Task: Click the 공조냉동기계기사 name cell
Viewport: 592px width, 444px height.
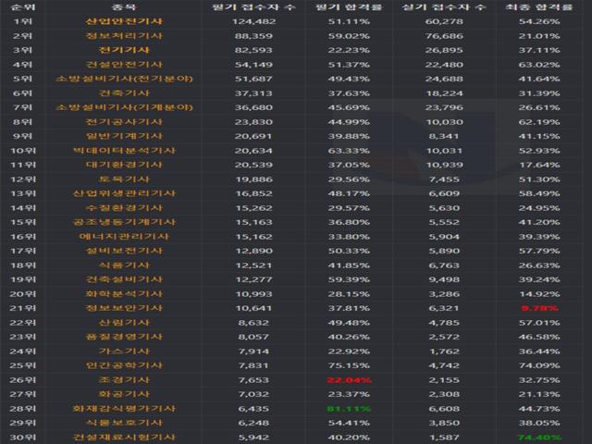Action: coord(124,222)
